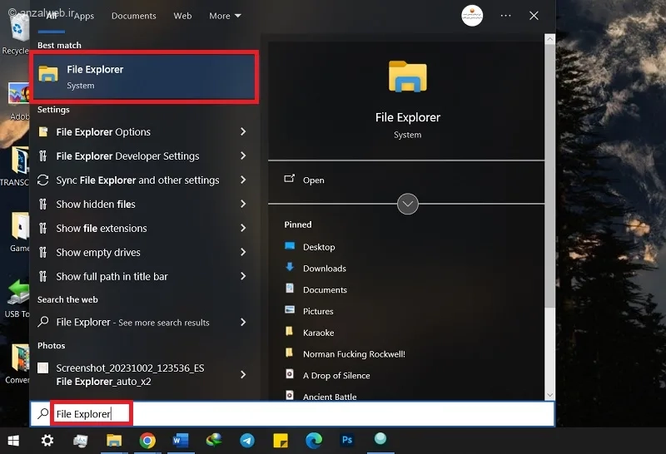Select Show empty drives setting
The height and width of the screenshot is (454, 666).
point(98,253)
